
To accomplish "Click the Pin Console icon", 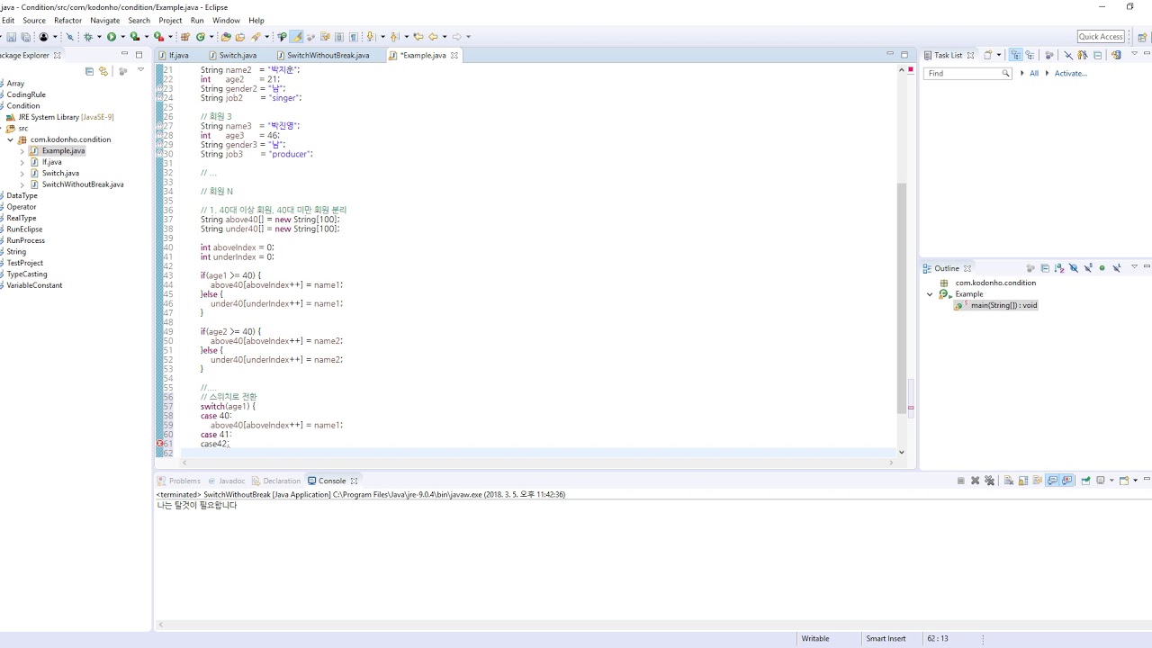I will 1085,481.
